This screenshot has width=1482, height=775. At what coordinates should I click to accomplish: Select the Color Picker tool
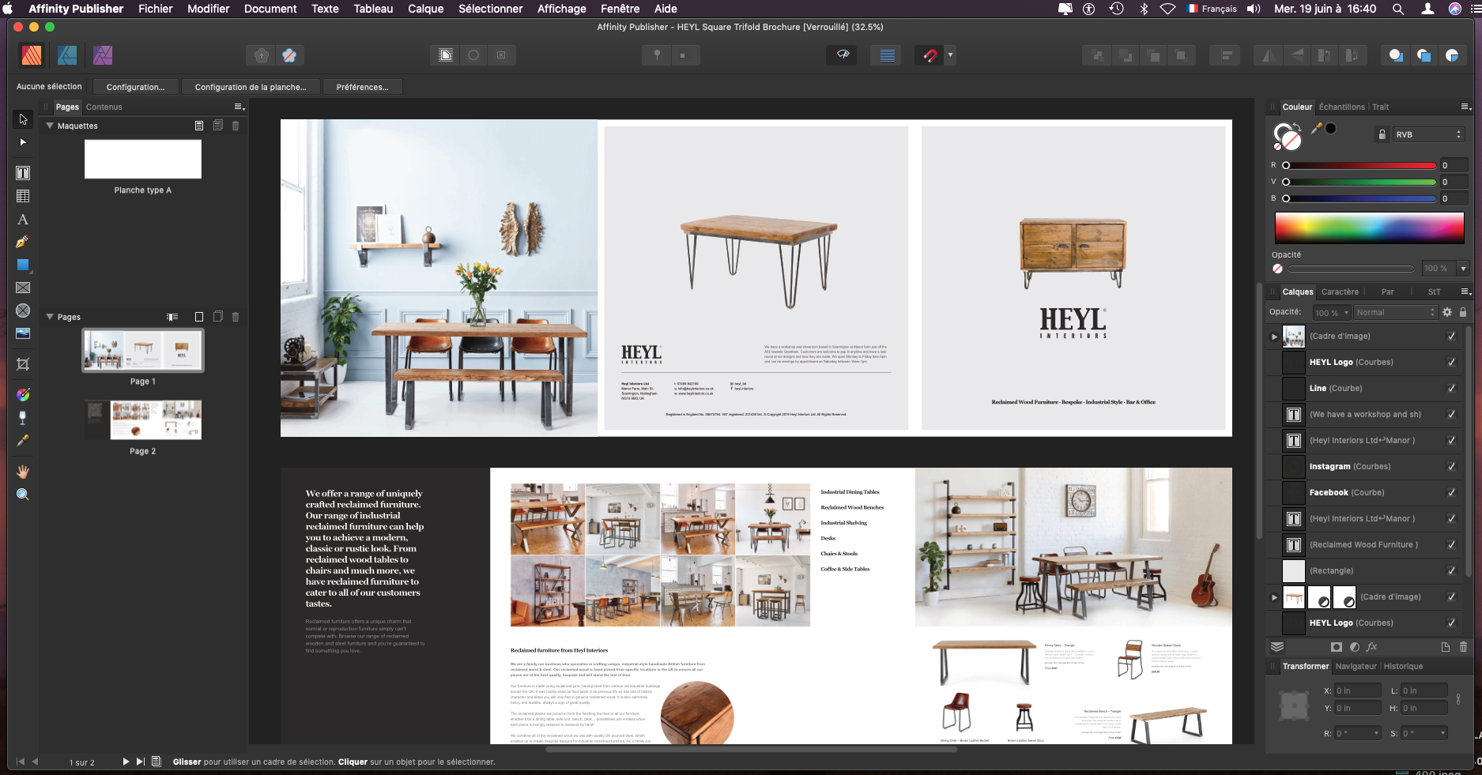(23, 440)
